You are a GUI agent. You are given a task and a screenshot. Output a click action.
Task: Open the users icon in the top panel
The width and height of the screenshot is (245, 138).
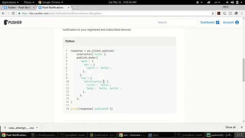coord(209,2)
